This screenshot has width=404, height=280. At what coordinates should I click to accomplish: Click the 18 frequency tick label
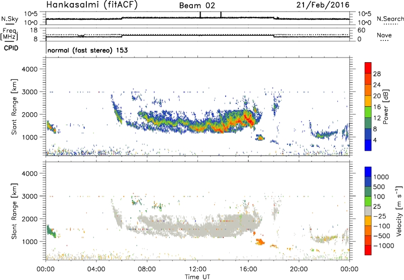[34, 30]
